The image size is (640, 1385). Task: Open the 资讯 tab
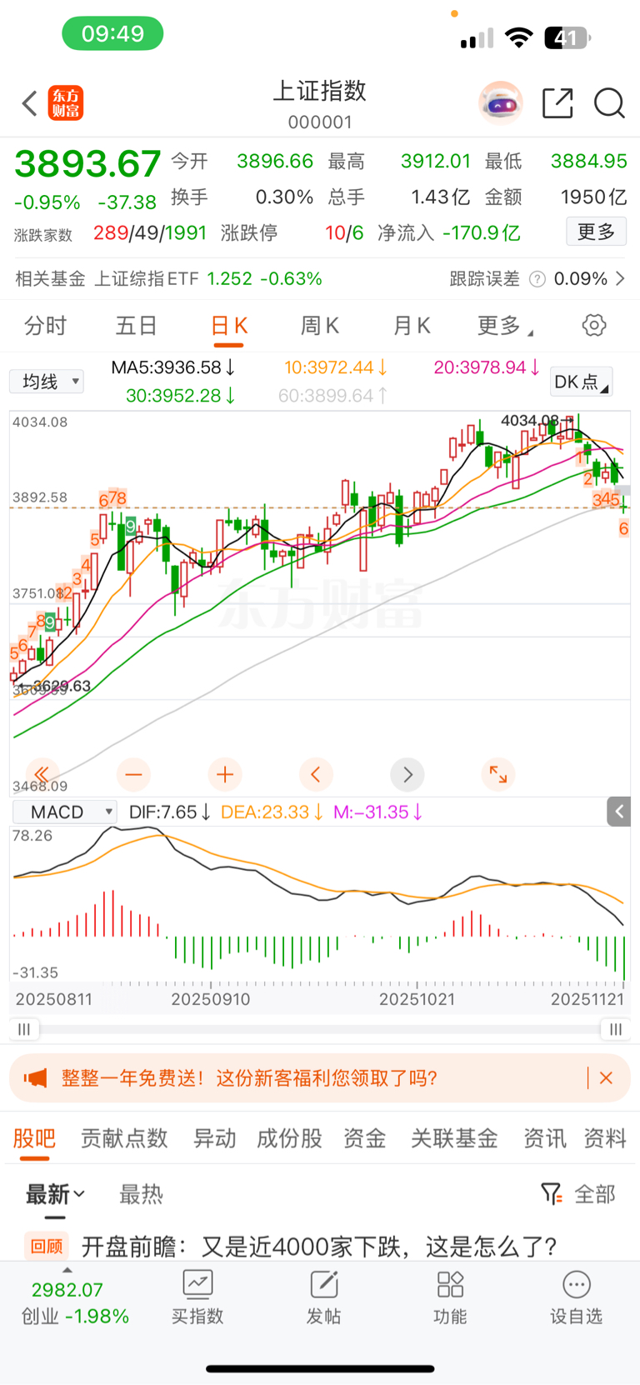click(545, 1138)
